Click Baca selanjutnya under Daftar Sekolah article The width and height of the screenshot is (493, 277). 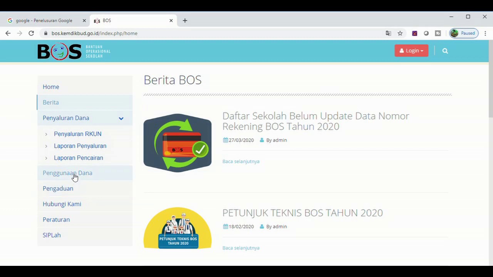coord(241,162)
